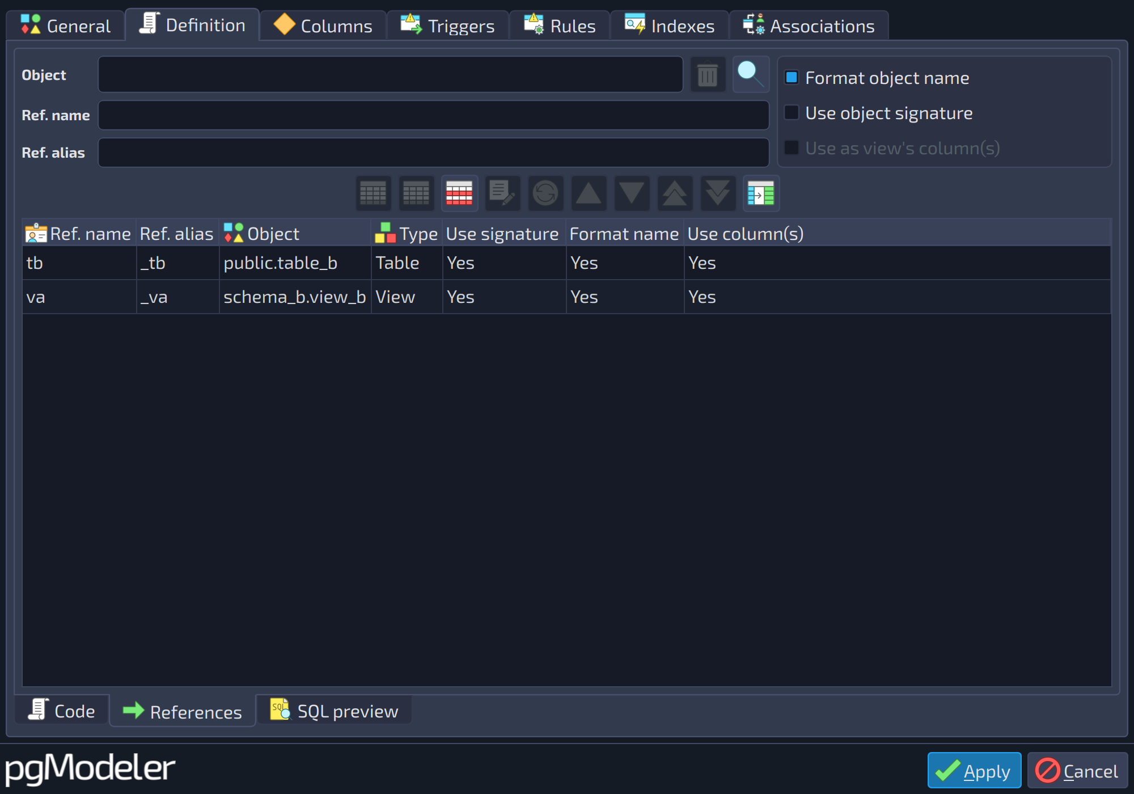Select the schema_b.view_b cell
This screenshot has width=1134, height=794.
tap(295, 297)
